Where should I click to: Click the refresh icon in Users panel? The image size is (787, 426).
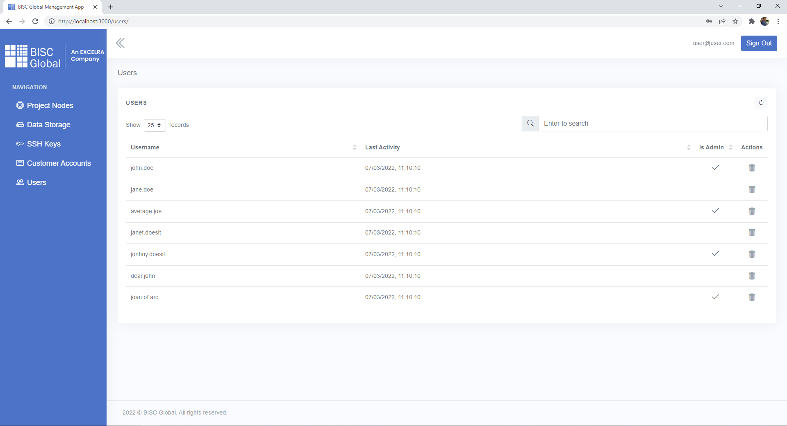[761, 103]
